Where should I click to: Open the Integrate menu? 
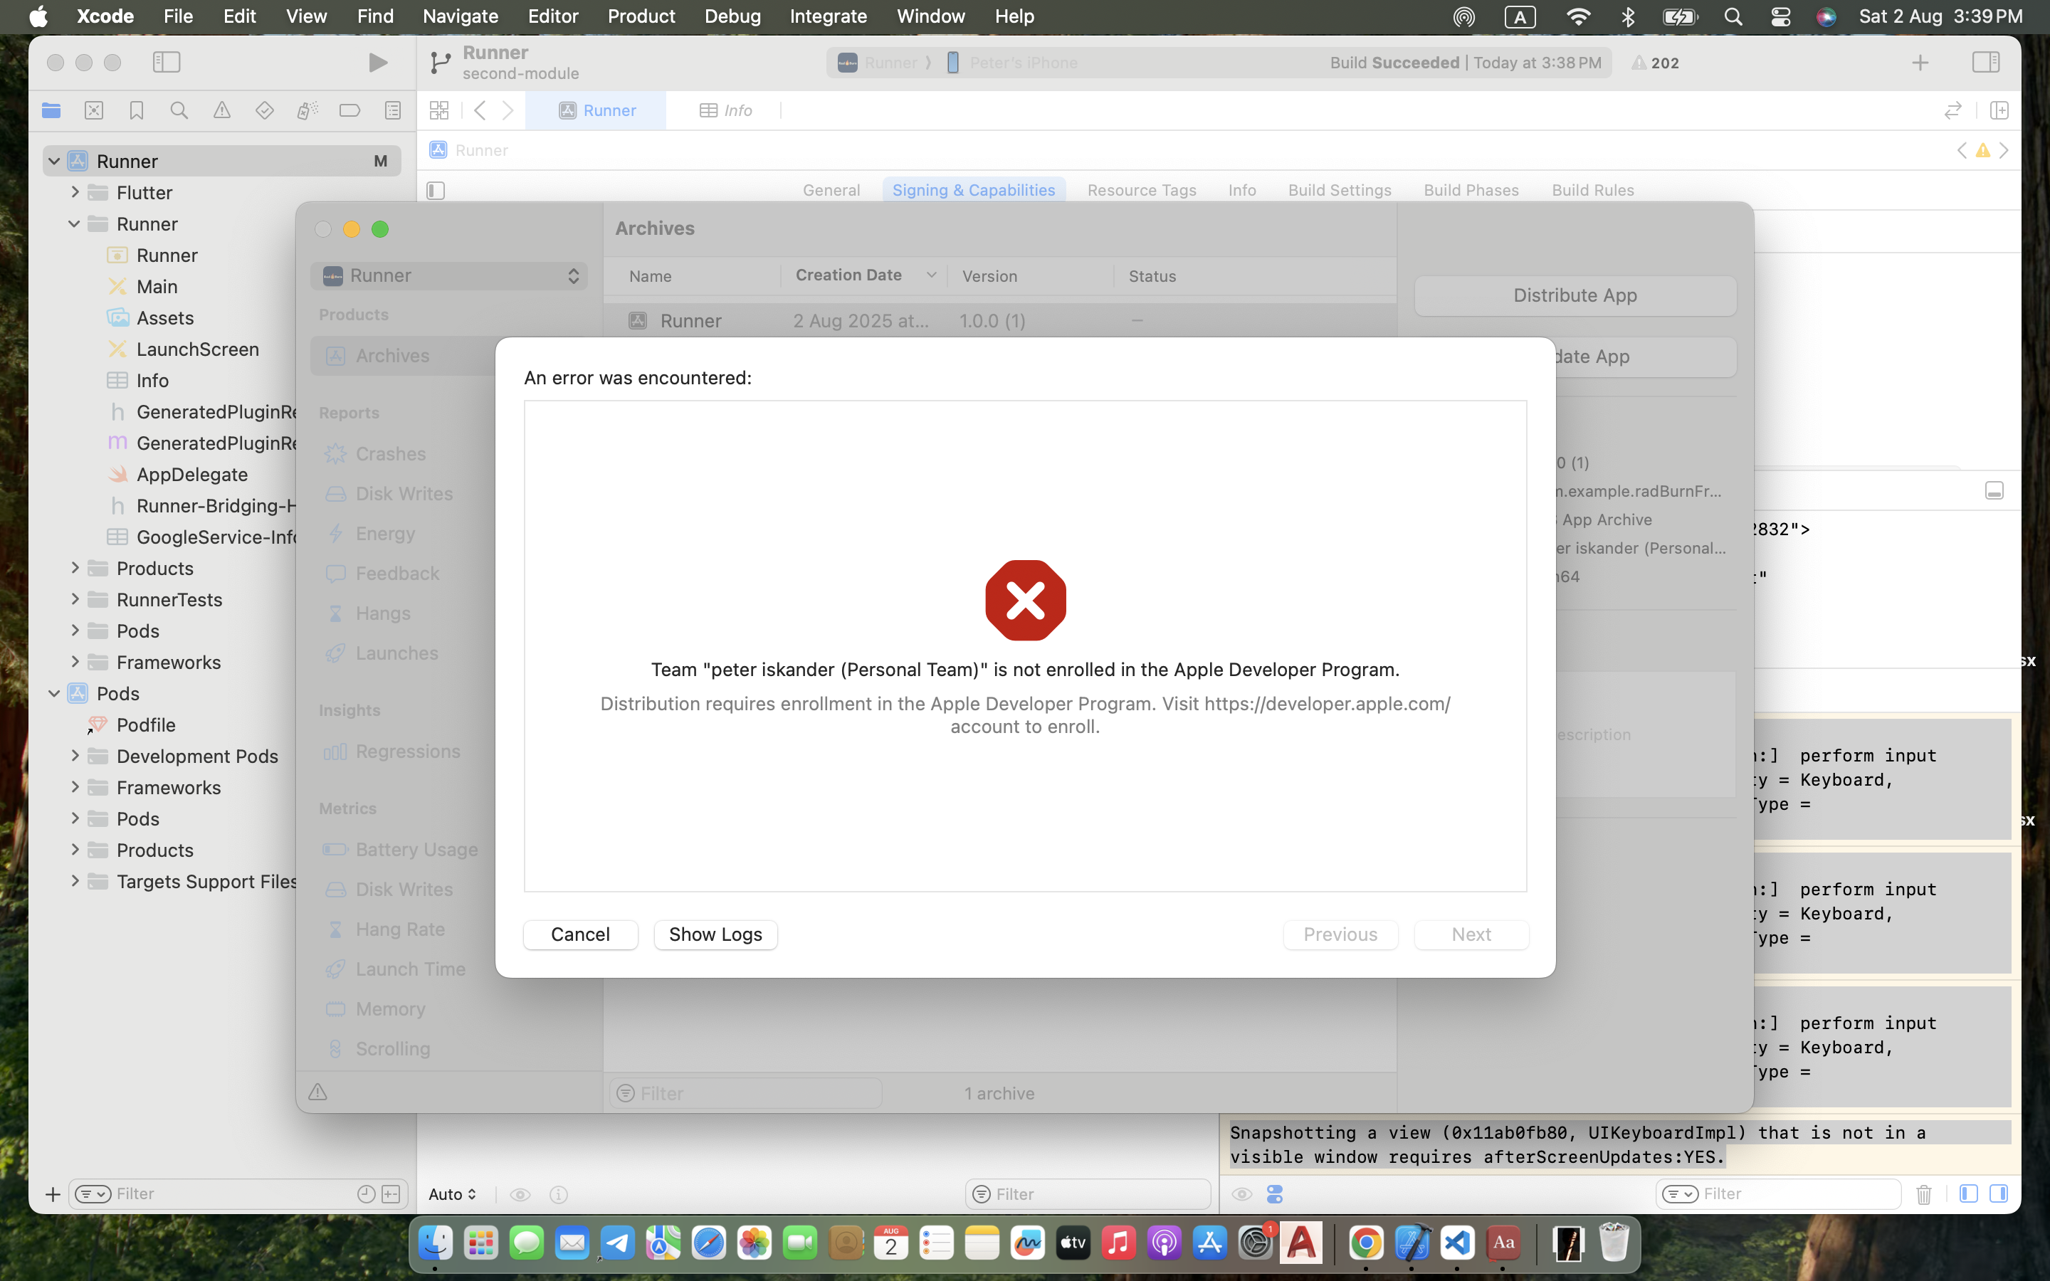(x=828, y=16)
